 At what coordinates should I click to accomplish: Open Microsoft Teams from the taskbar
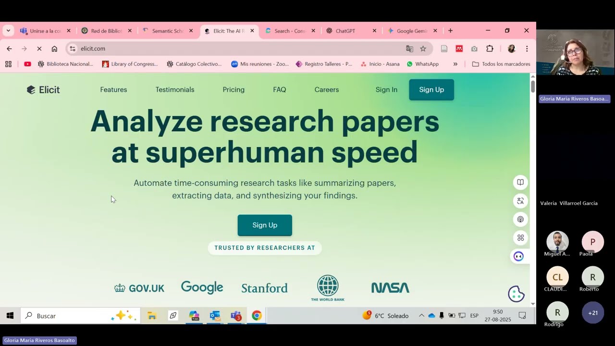(x=236, y=316)
